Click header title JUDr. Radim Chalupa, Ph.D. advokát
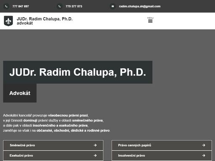Viewport: 215px width, 161px height. click(45, 21)
